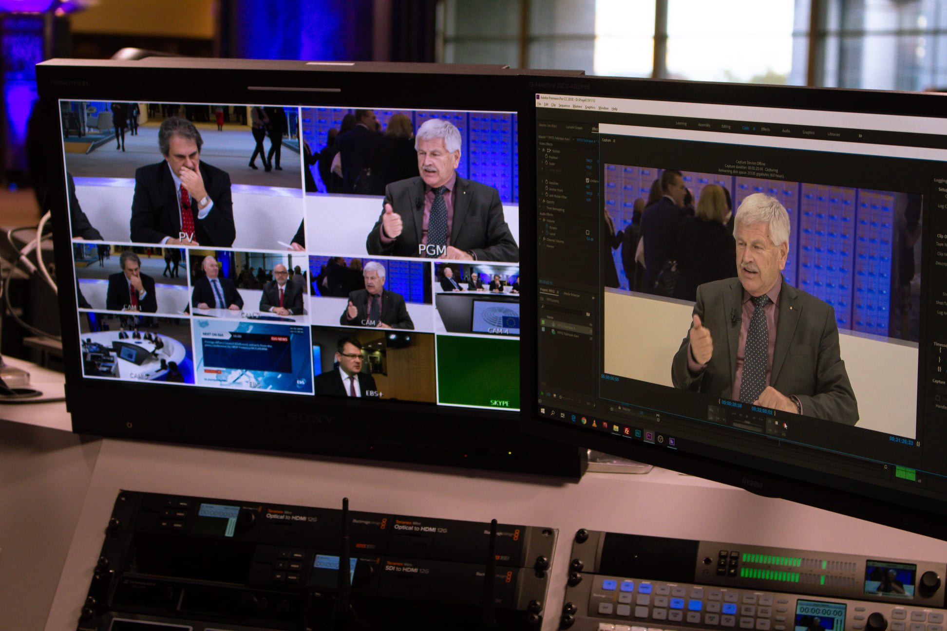Switch to the Assembly workspace
The image size is (947, 631).
pyautogui.click(x=704, y=125)
